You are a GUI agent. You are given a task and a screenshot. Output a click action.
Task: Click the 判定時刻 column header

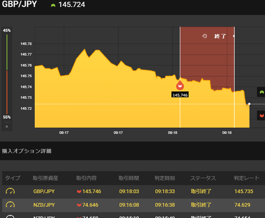coord(165,178)
